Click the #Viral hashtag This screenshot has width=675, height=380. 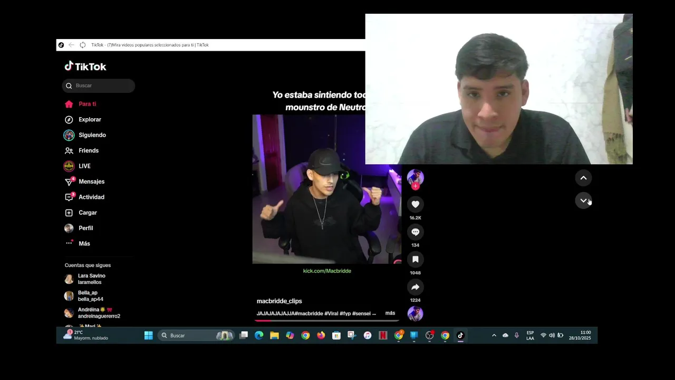click(x=331, y=313)
